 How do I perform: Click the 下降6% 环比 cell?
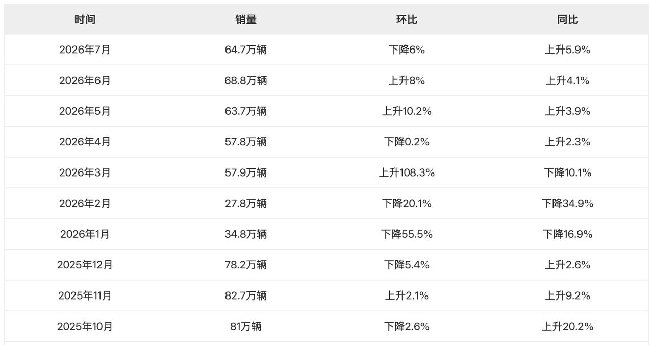click(407, 50)
